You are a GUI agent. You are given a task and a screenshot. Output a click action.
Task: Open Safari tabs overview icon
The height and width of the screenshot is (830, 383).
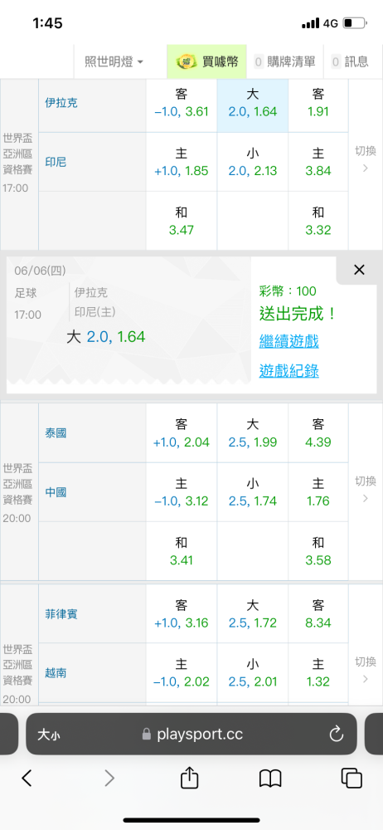click(x=351, y=778)
